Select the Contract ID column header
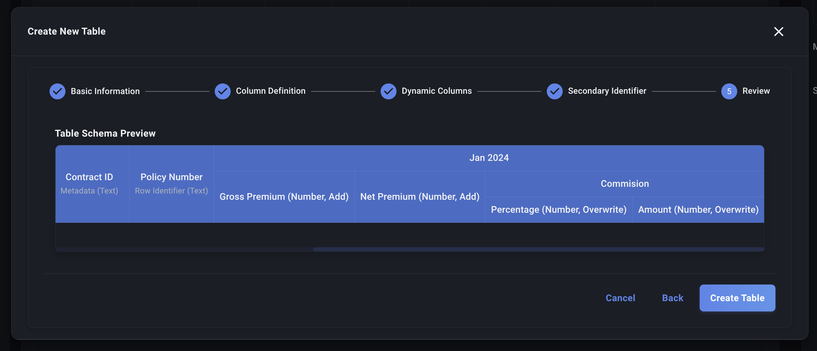 [89, 177]
